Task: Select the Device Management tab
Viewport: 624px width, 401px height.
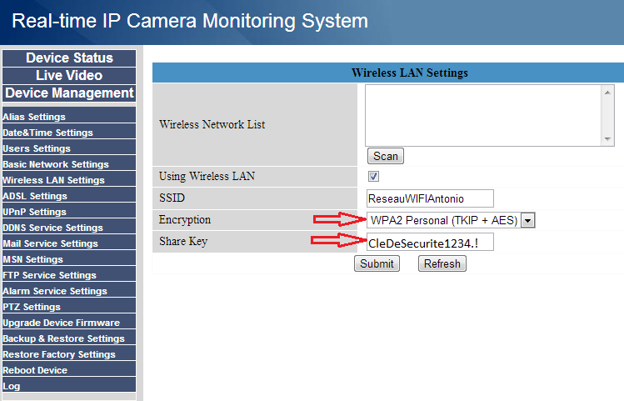Action: pos(69,93)
